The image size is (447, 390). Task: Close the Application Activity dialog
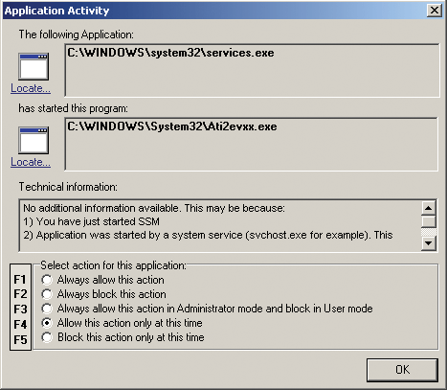[x=435, y=11]
